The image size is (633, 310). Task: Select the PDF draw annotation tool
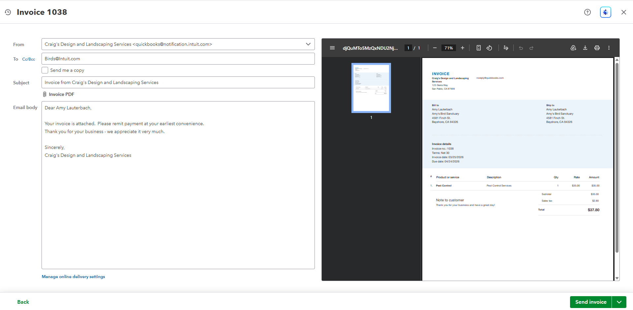coord(506,48)
